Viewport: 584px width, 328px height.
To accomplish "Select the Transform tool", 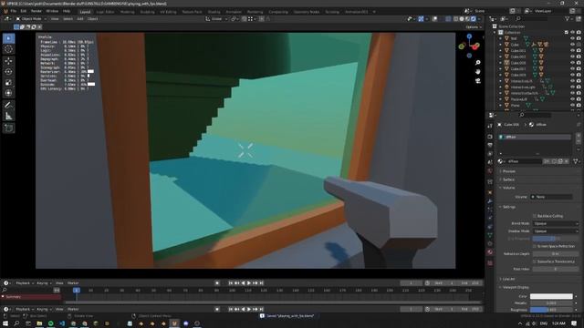I will tap(9, 93).
